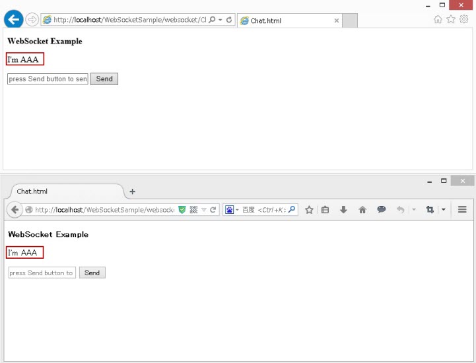Maximize the Internet Explorer window

(x=442, y=5)
